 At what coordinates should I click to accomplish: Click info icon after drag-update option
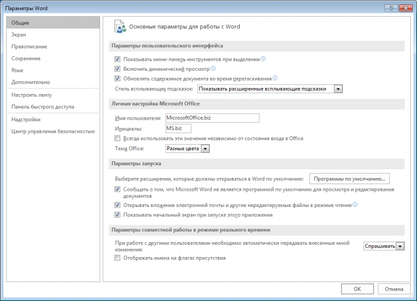click(275, 78)
